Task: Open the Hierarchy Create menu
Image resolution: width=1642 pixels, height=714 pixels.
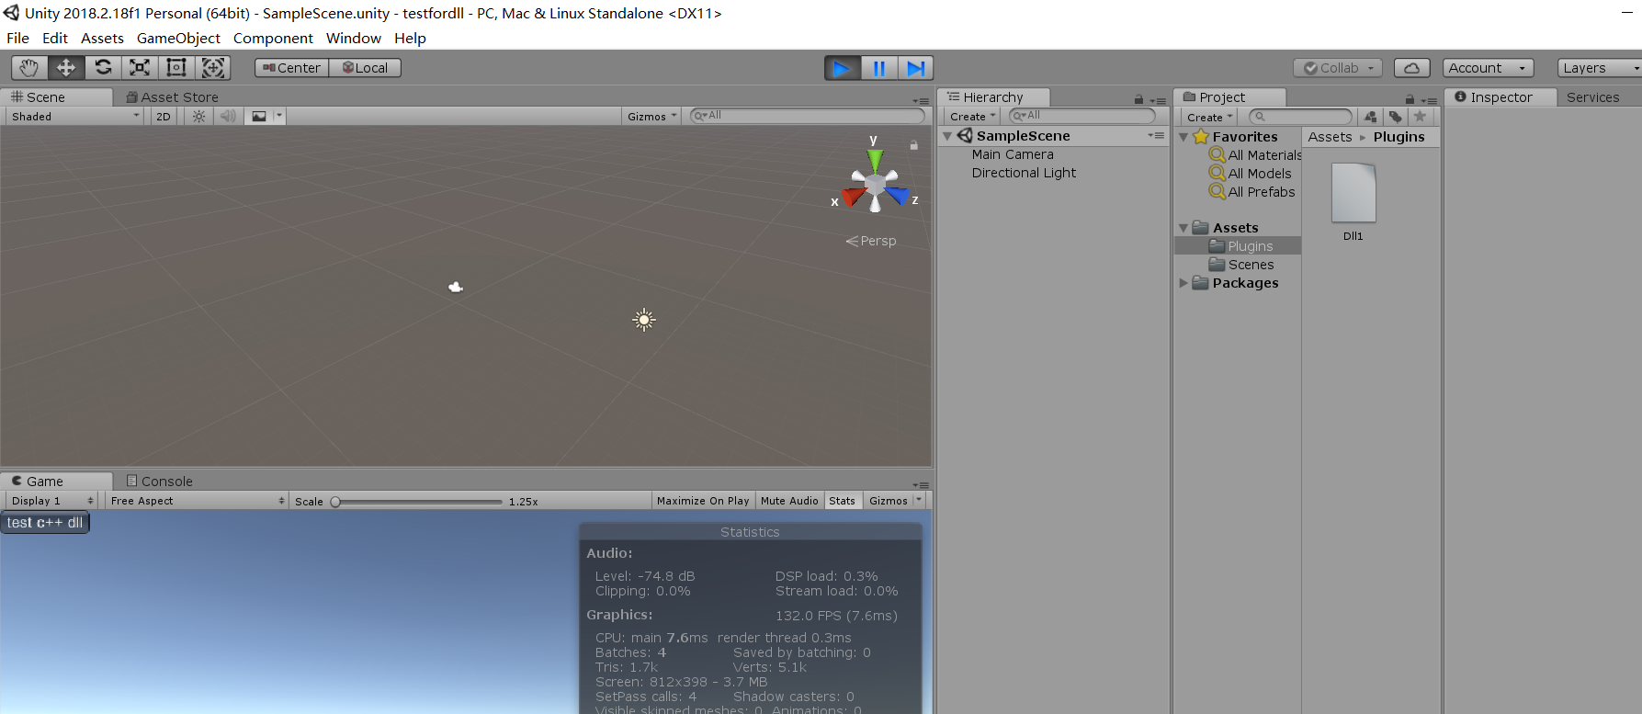Action: (x=972, y=117)
